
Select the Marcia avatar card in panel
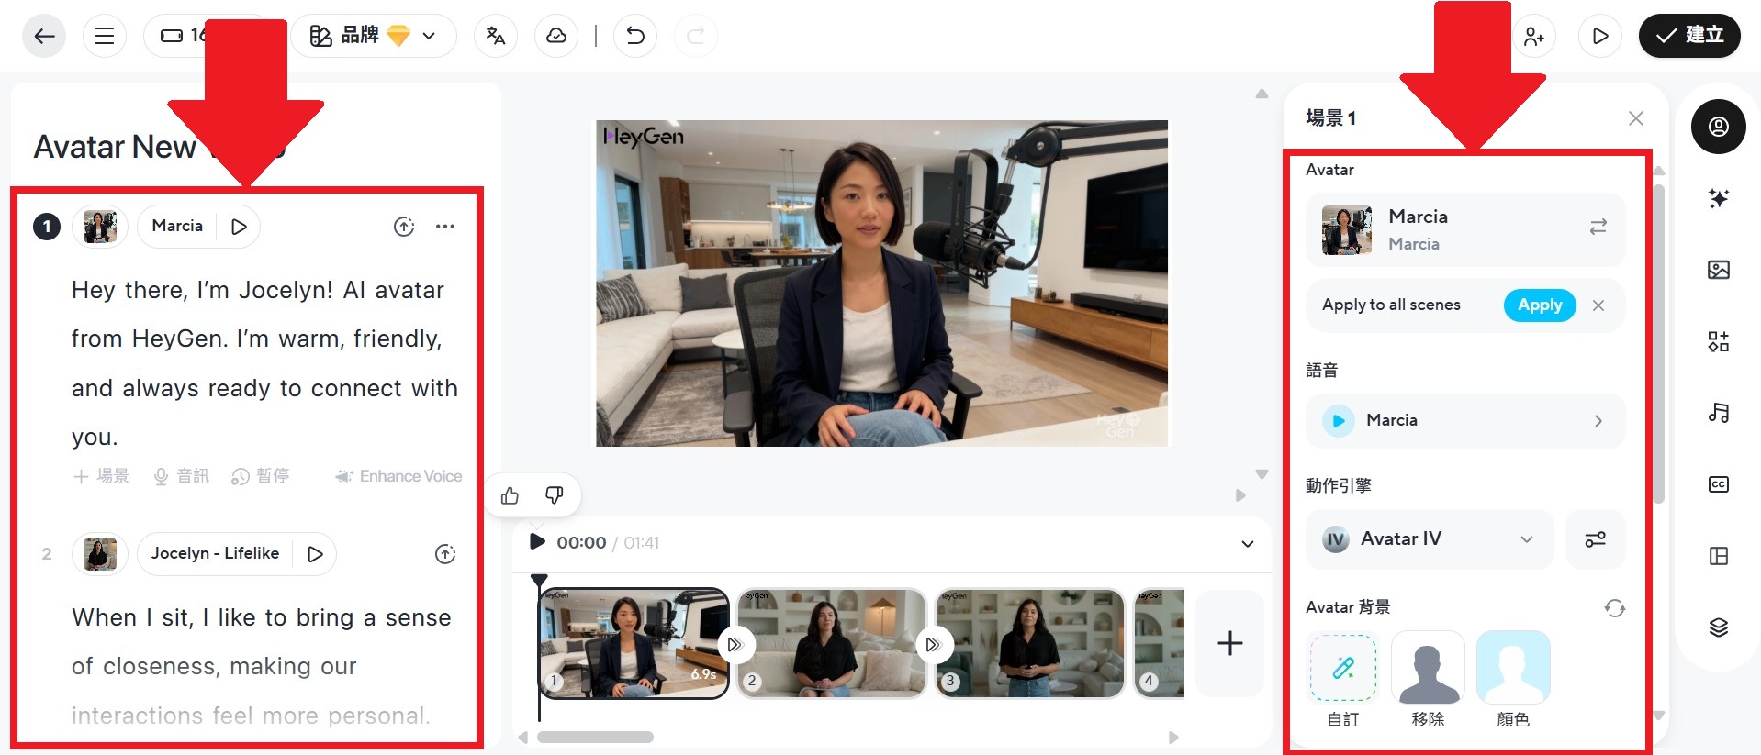[1465, 229]
